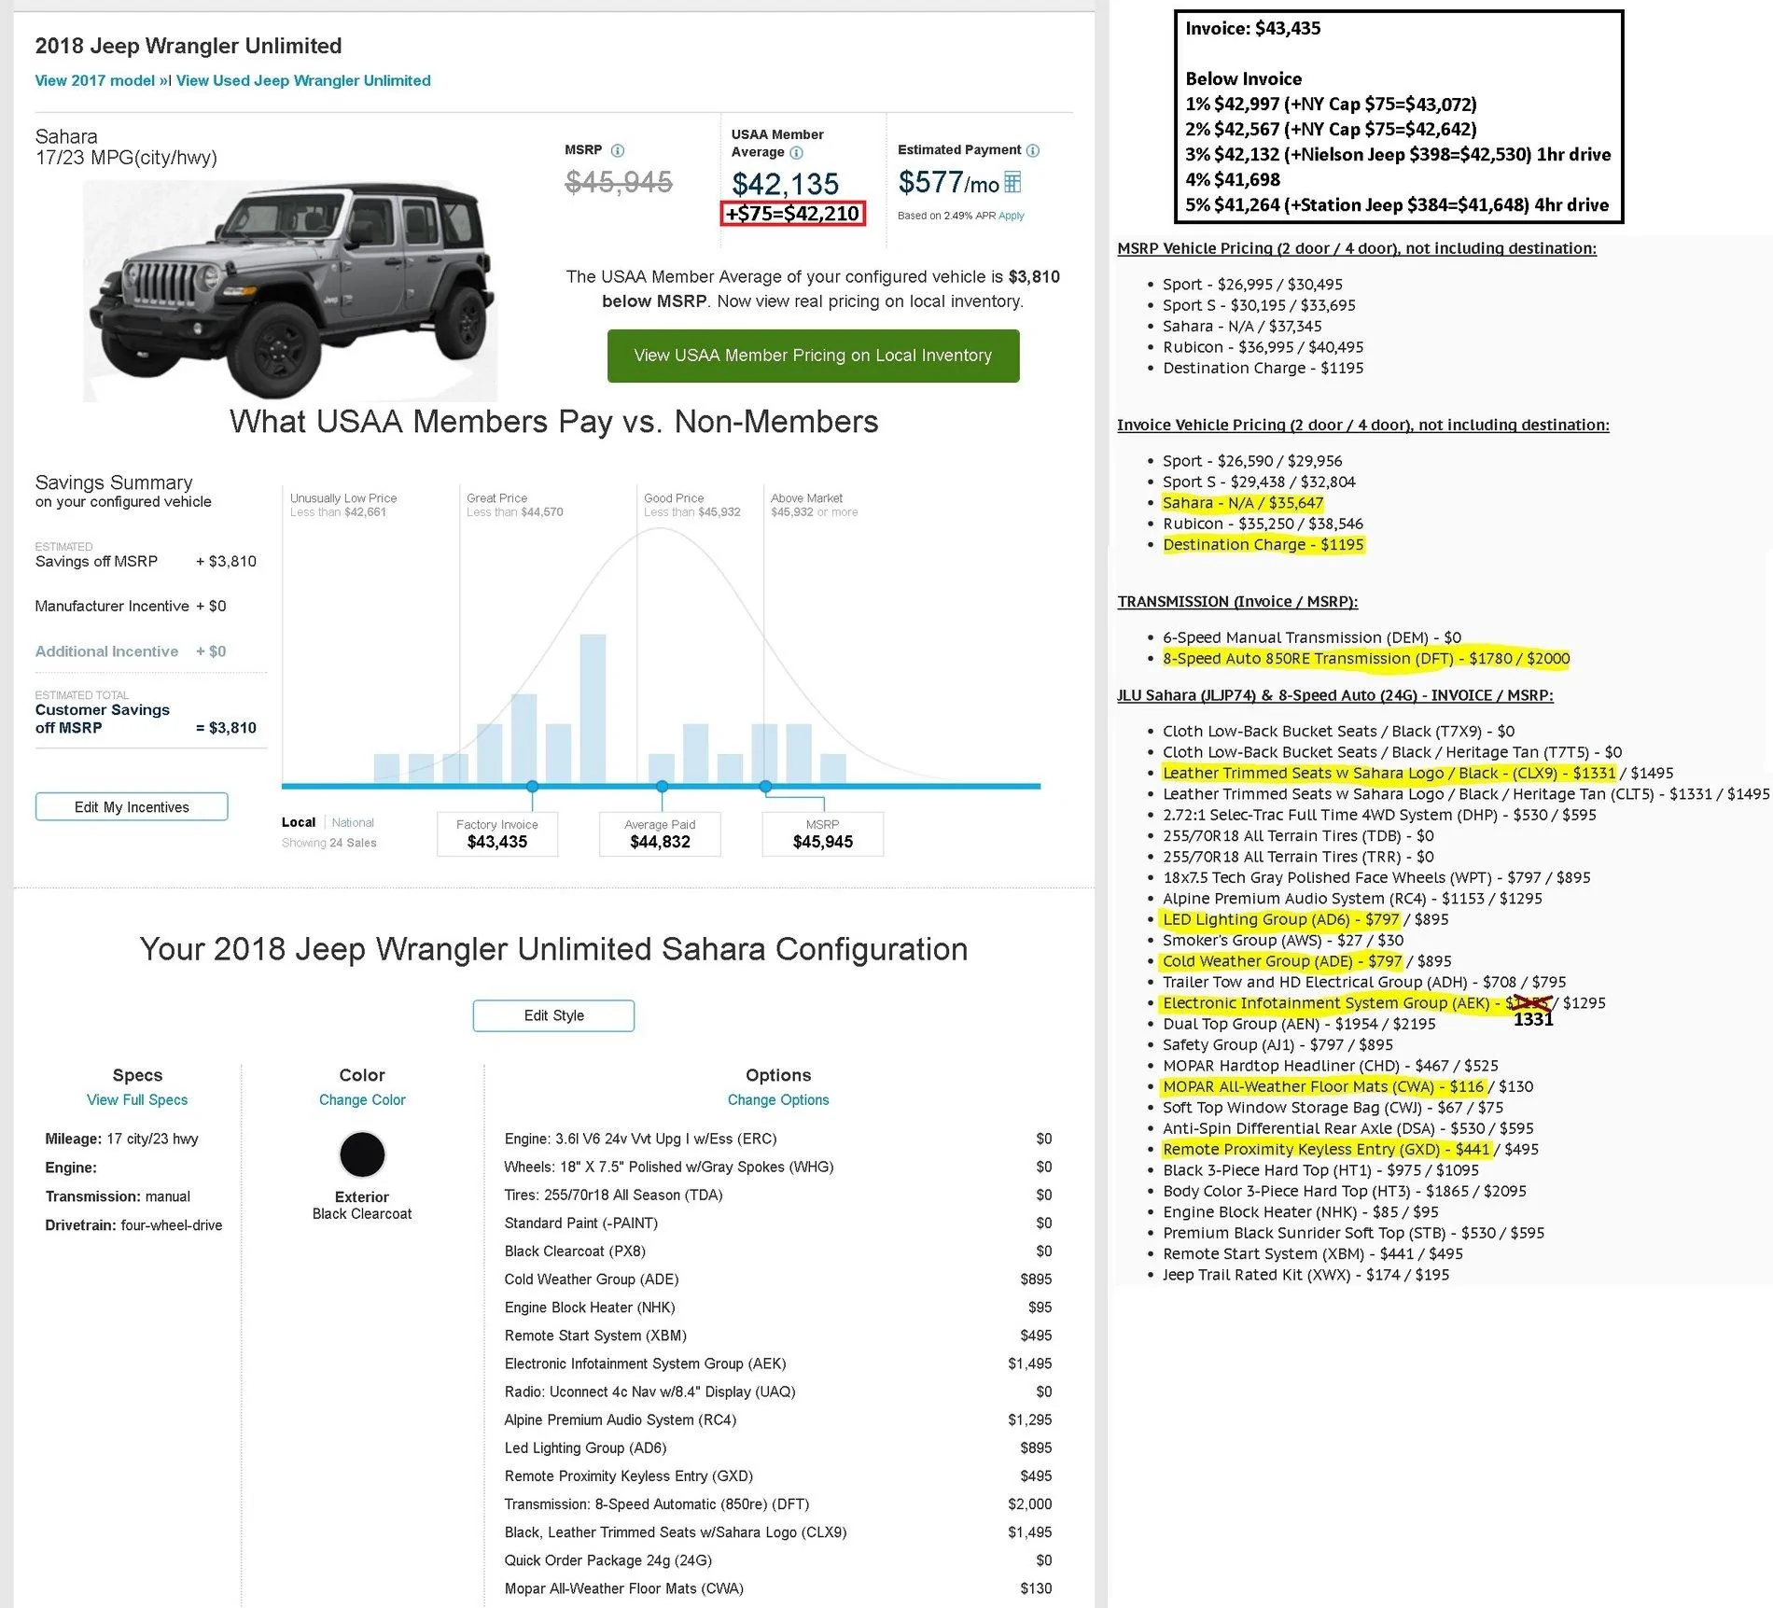The image size is (1773, 1608).
Task: Click Mopar All-Weather Floor Mats (CWA) option row
Action: 777,1588
